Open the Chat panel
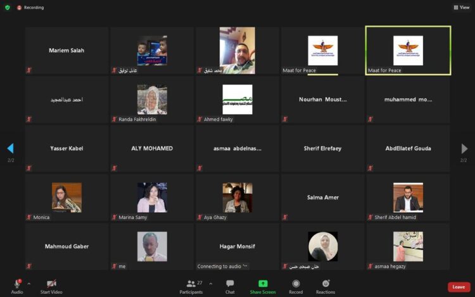Image resolution: width=475 pixels, height=297 pixels. pos(230,286)
